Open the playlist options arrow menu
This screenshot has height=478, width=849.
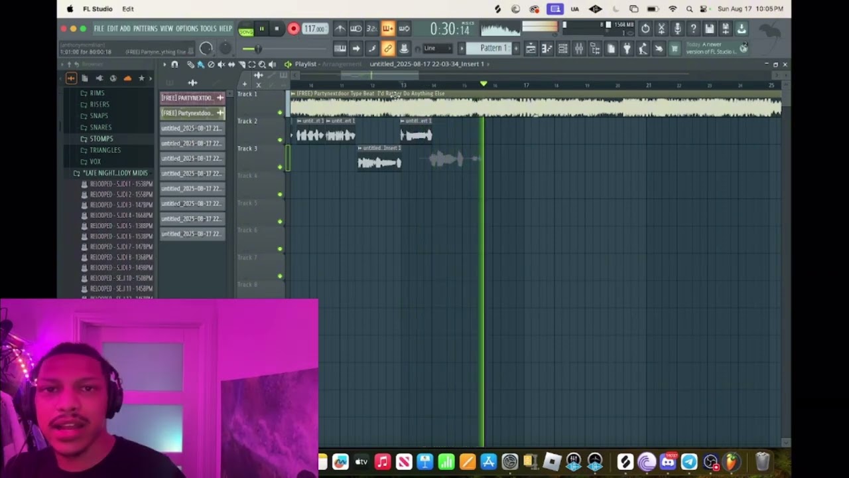164,64
